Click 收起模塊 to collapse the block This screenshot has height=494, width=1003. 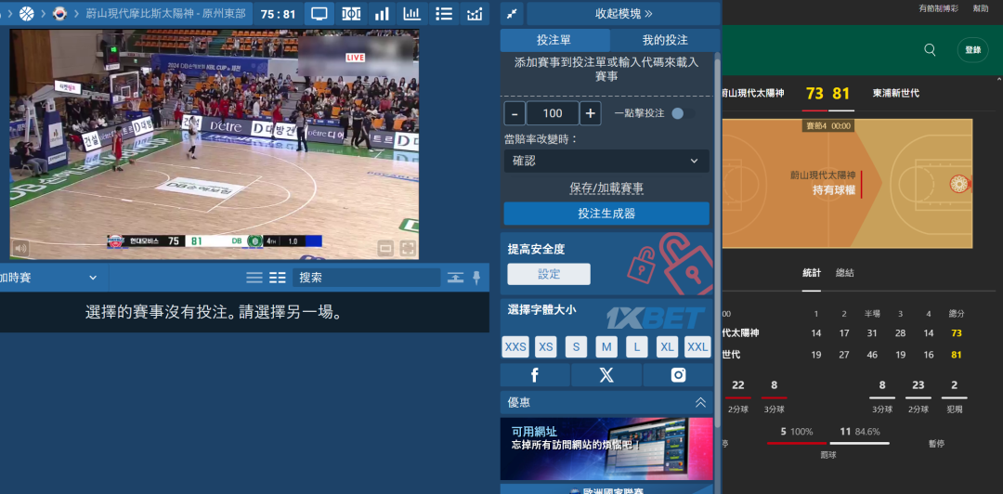coord(623,13)
